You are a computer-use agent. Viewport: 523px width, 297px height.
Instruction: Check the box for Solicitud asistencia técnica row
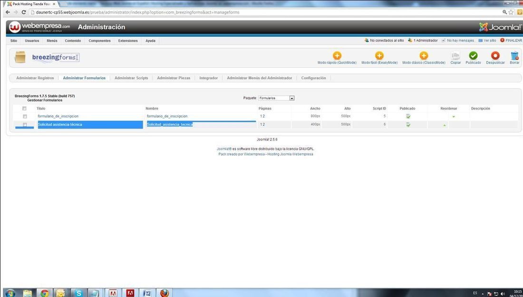tap(25, 125)
